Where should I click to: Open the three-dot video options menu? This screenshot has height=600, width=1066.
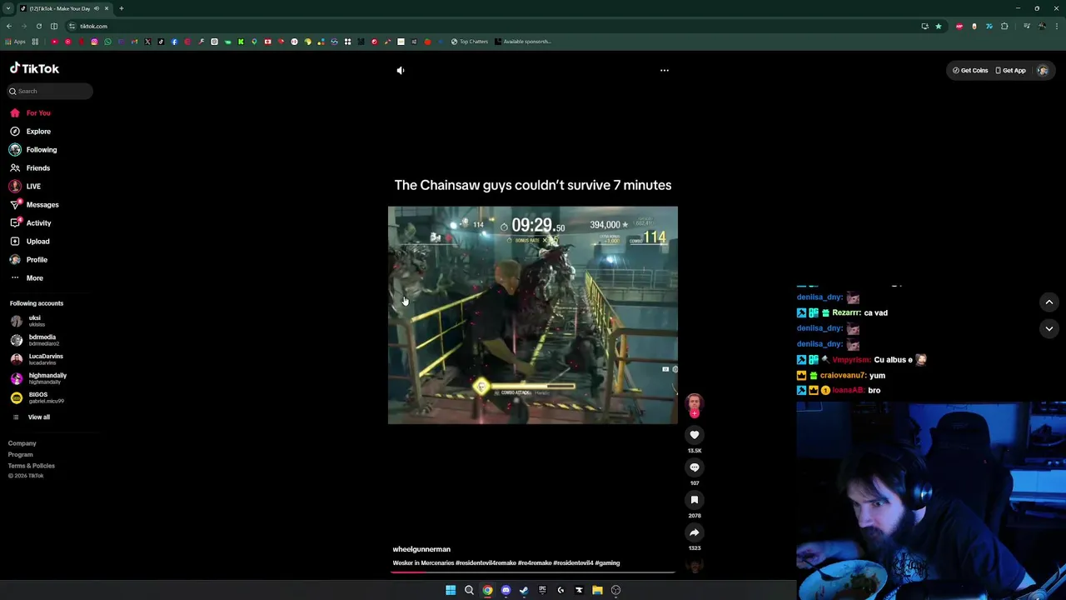coord(665,71)
